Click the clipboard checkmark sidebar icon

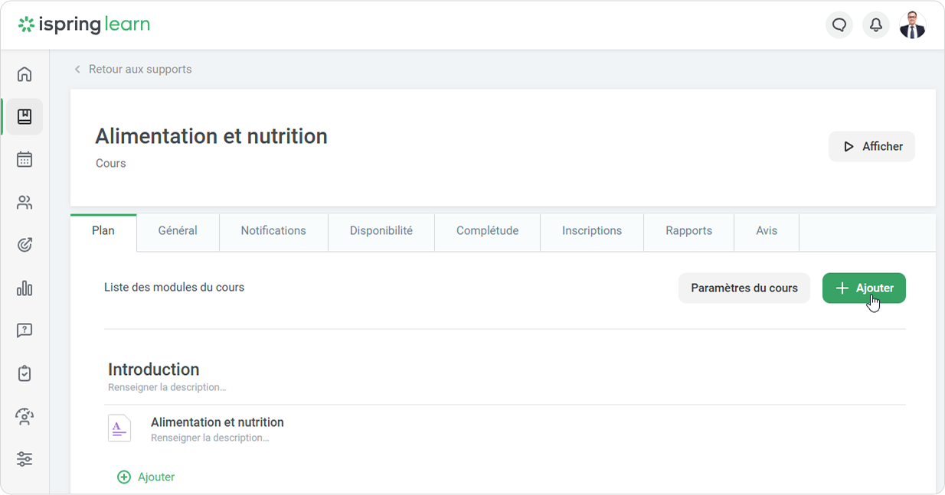(25, 373)
